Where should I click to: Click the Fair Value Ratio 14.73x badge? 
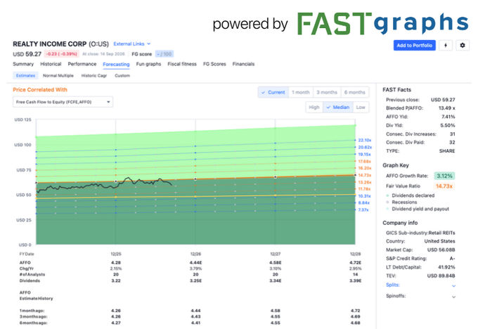tap(444, 186)
